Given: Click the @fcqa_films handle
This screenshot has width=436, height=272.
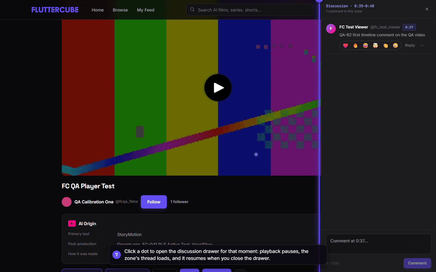Looking at the screenshot, I should click(127, 202).
